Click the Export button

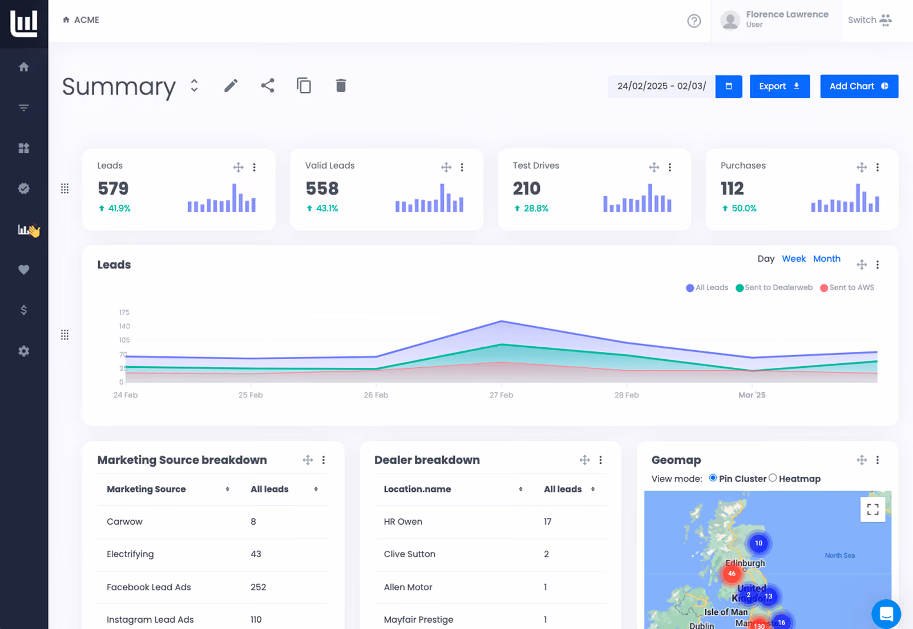coord(779,86)
